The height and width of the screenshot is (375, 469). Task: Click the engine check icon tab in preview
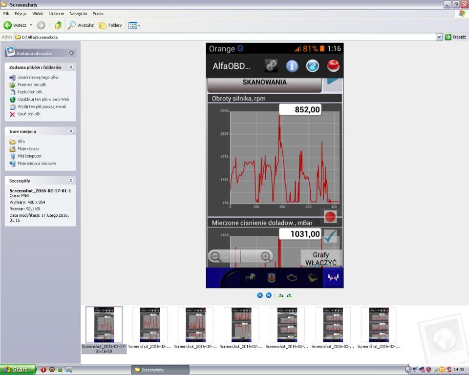[292, 278]
